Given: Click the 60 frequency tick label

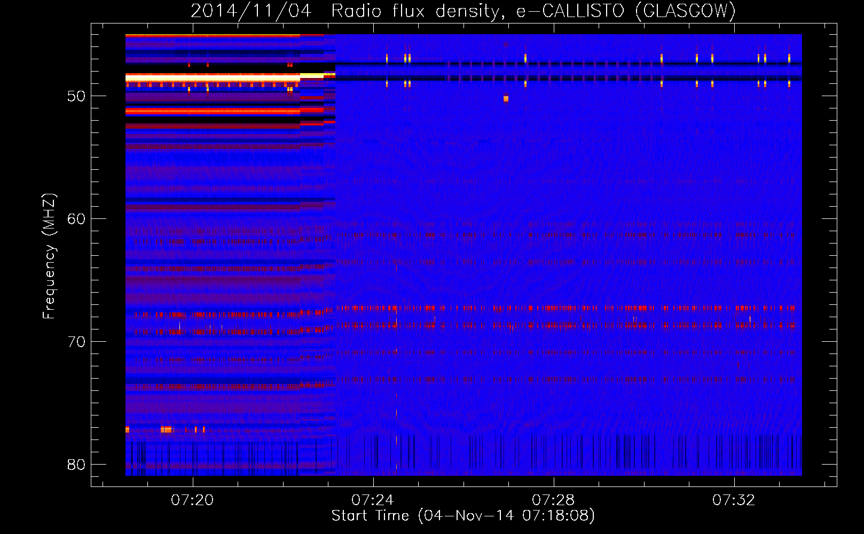Looking at the screenshot, I should pos(76,219).
